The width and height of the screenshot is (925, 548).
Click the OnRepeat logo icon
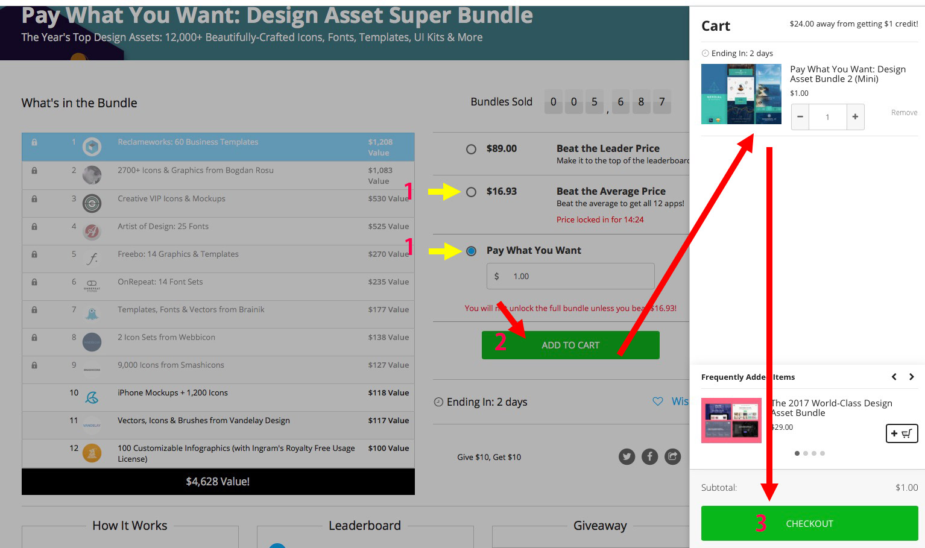[92, 286]
